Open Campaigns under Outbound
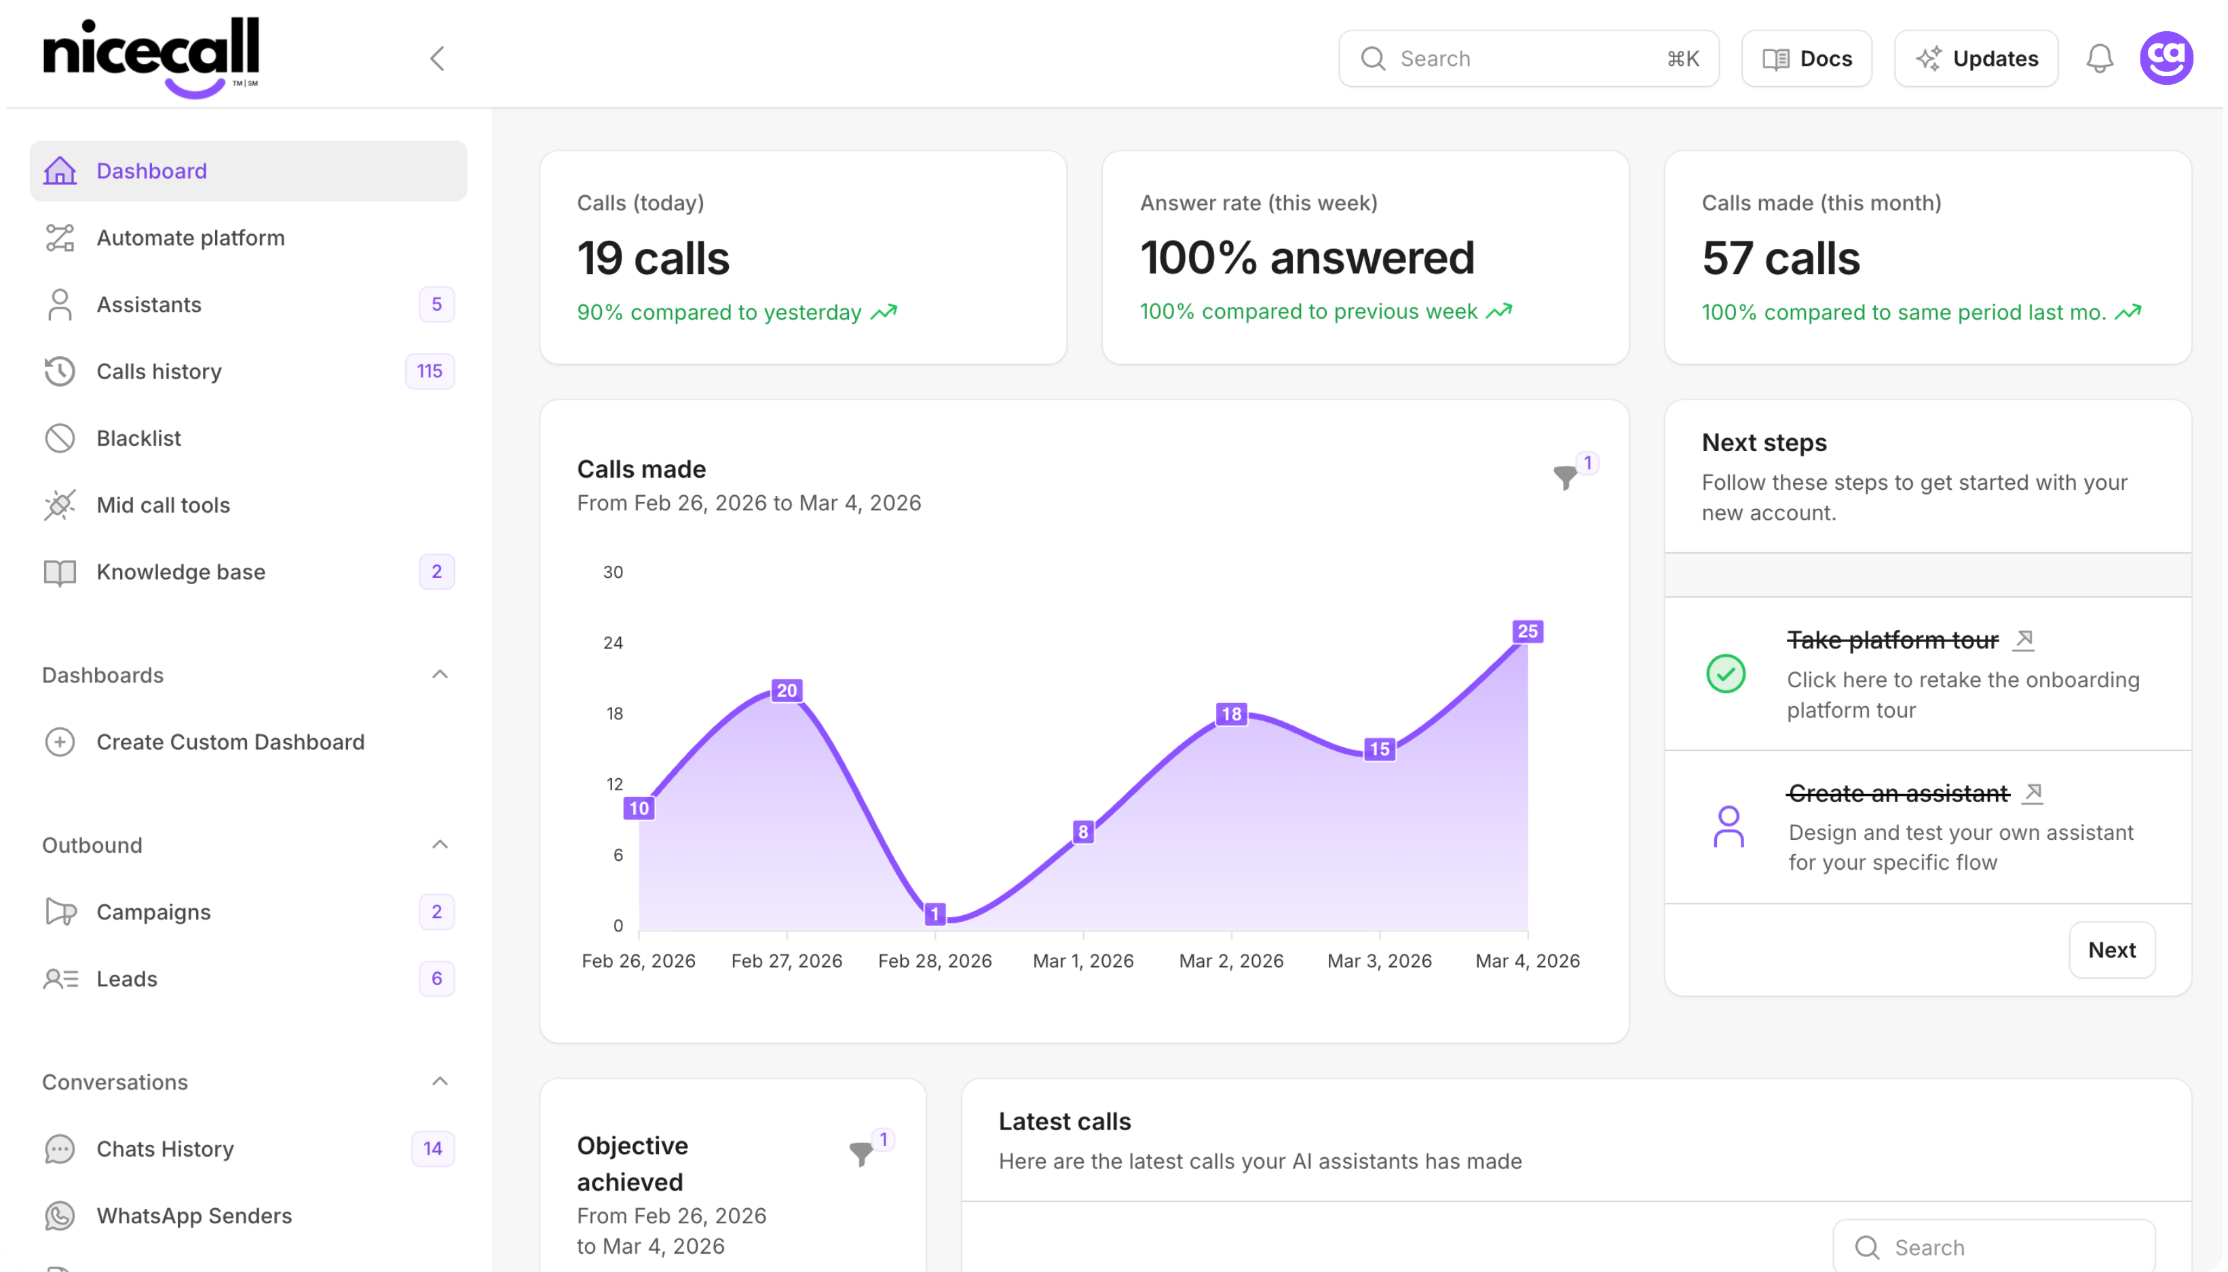The height and width of the screenshot is (1272, 2228). point(153,912)
